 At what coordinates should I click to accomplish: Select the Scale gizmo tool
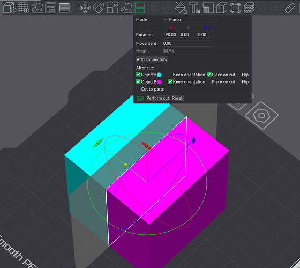click(112, 8)
